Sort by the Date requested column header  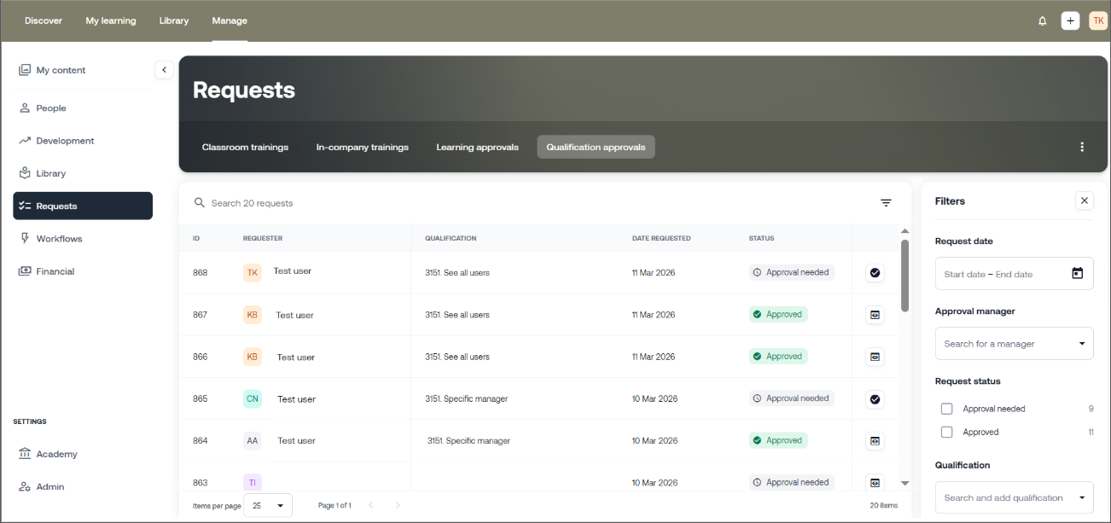pyautogui.click(x=661, y=238)
